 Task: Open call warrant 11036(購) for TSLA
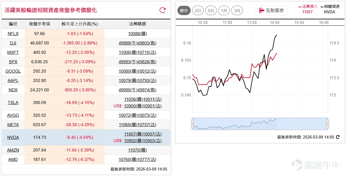pyautogui.click(x=134, y=99)
